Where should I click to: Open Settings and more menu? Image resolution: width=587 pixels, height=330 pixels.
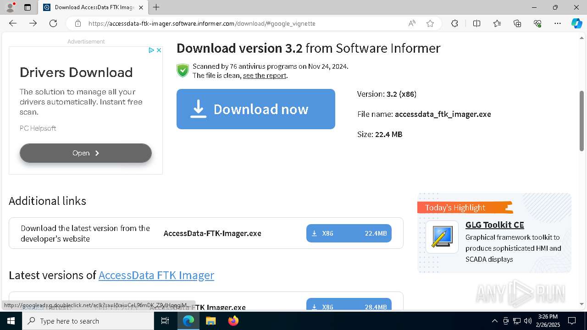tap(558, 23)
